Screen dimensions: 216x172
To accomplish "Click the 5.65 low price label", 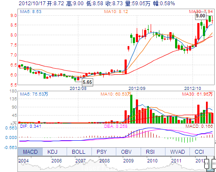I will click(88, 82).
